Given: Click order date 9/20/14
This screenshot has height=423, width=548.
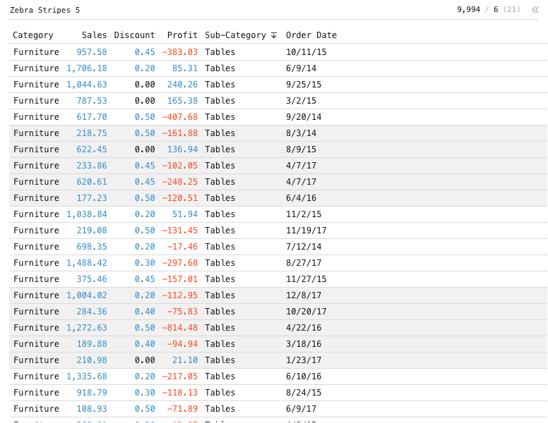Looking at the screenshot, I should pos(304,117).
